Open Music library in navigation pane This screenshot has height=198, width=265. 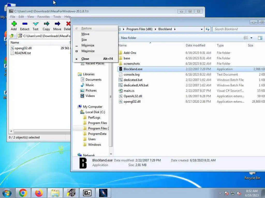90,85
